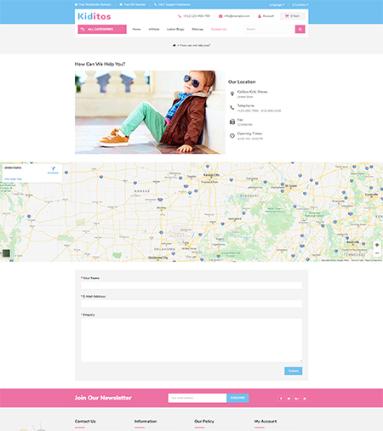Expand the All Categories menu
The width and height of the screenshot is (383, 431).
tap(102, 29)
